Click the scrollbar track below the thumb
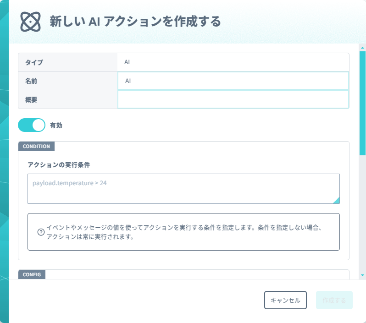Screen dimensions: 366x323 coord(362,214)
